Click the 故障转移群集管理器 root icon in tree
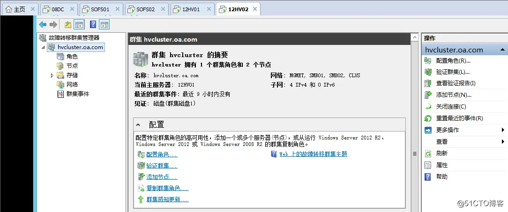 (x=43, y=38)
